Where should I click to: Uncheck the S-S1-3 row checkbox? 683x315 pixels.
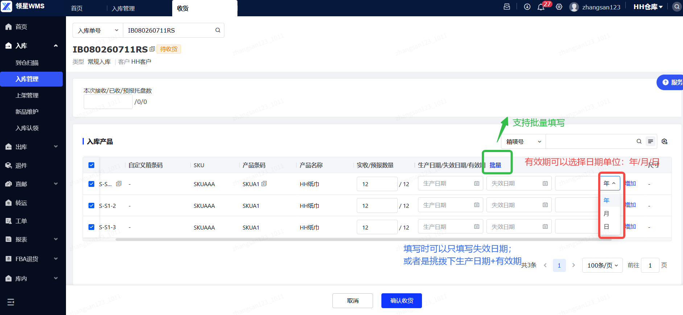[x=91, y=227]
